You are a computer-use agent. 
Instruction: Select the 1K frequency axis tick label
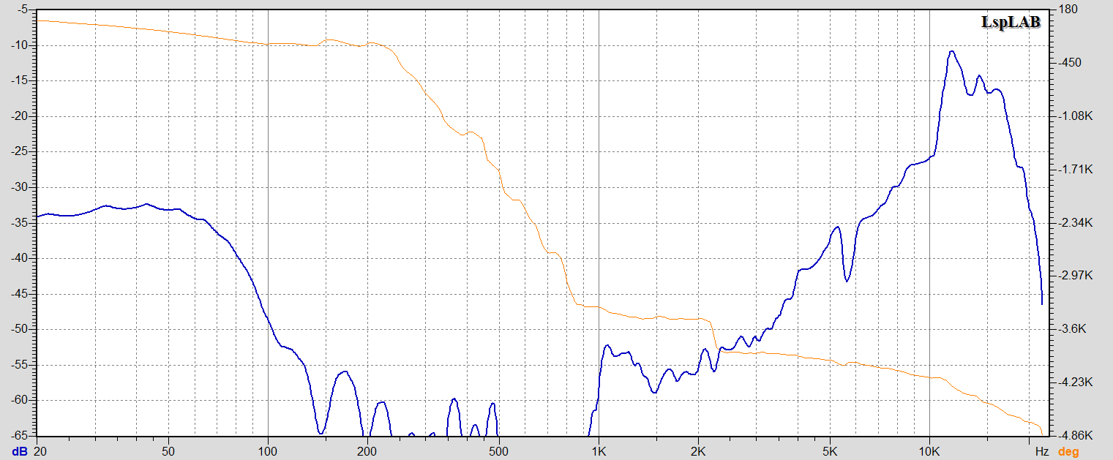point(599,452)
